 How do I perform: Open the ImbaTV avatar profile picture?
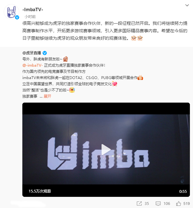coord(11,12)
